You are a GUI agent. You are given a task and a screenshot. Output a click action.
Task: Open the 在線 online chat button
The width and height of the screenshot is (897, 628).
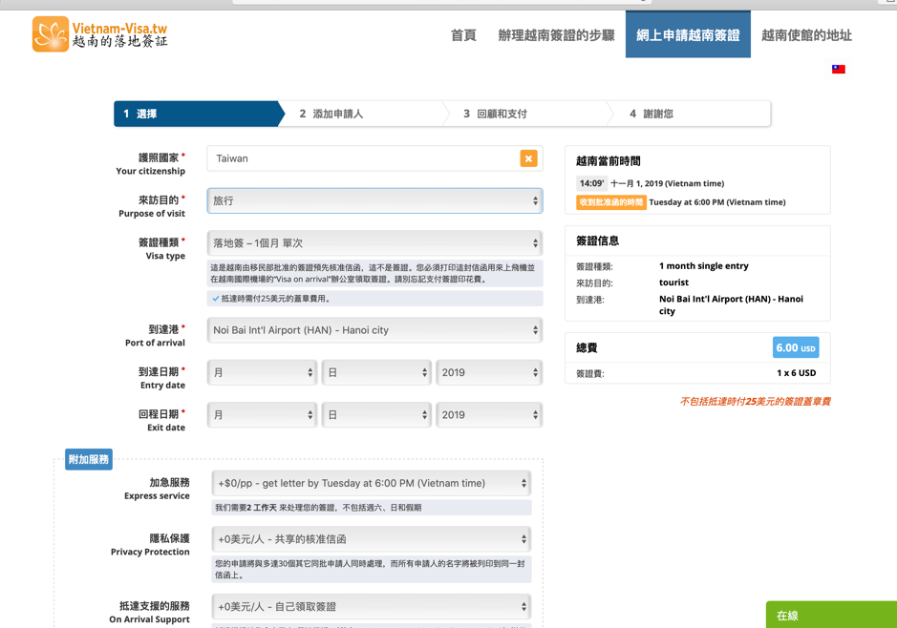[x=829, y=615]
